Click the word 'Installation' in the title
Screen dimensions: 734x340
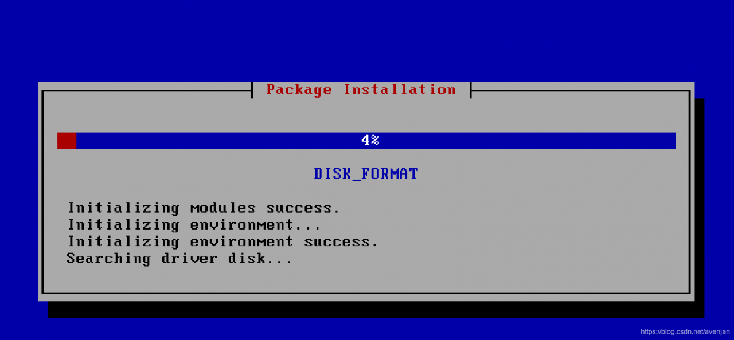(x=400, y=90)
